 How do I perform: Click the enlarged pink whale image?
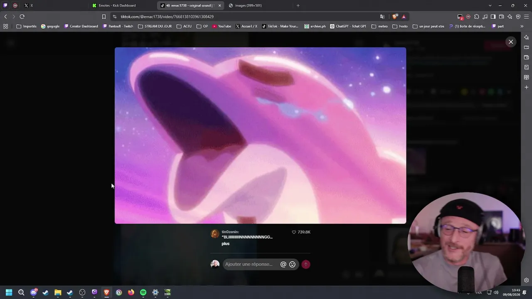pyautogui.click(x=260, y=135)
